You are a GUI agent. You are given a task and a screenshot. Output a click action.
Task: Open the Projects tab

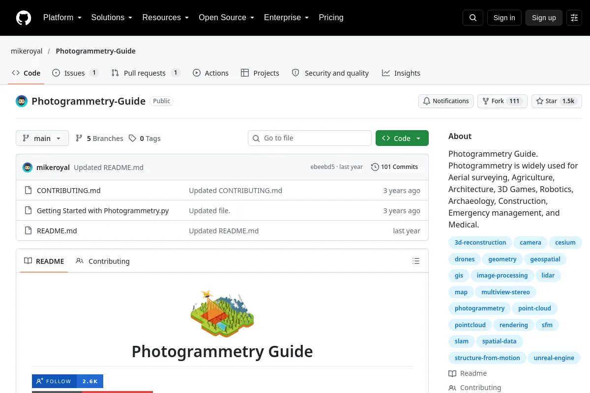click(x=260, y=73)
